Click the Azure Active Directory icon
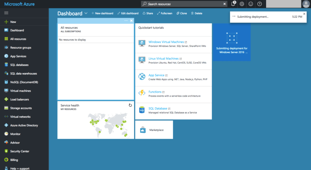This screenshot has height=170, width=311. point(6,125)
